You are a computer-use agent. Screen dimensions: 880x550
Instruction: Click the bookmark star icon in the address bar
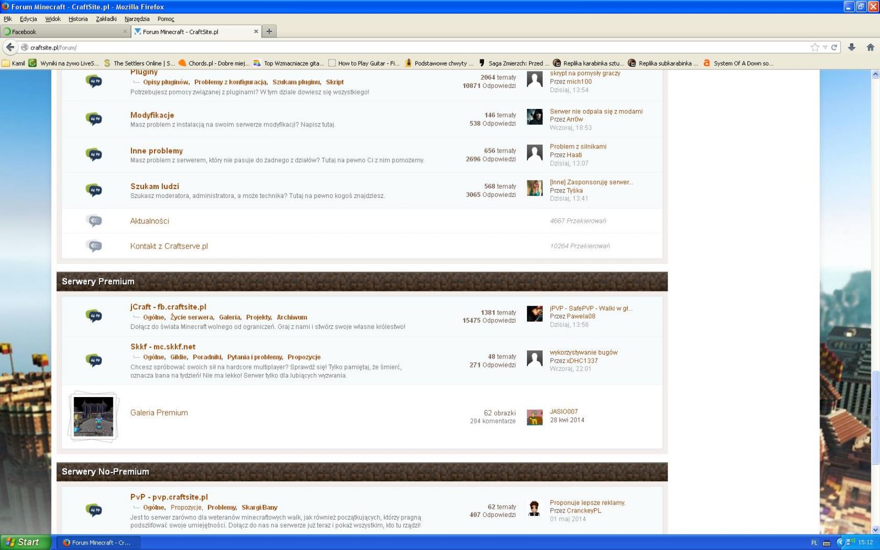(815, 47)
